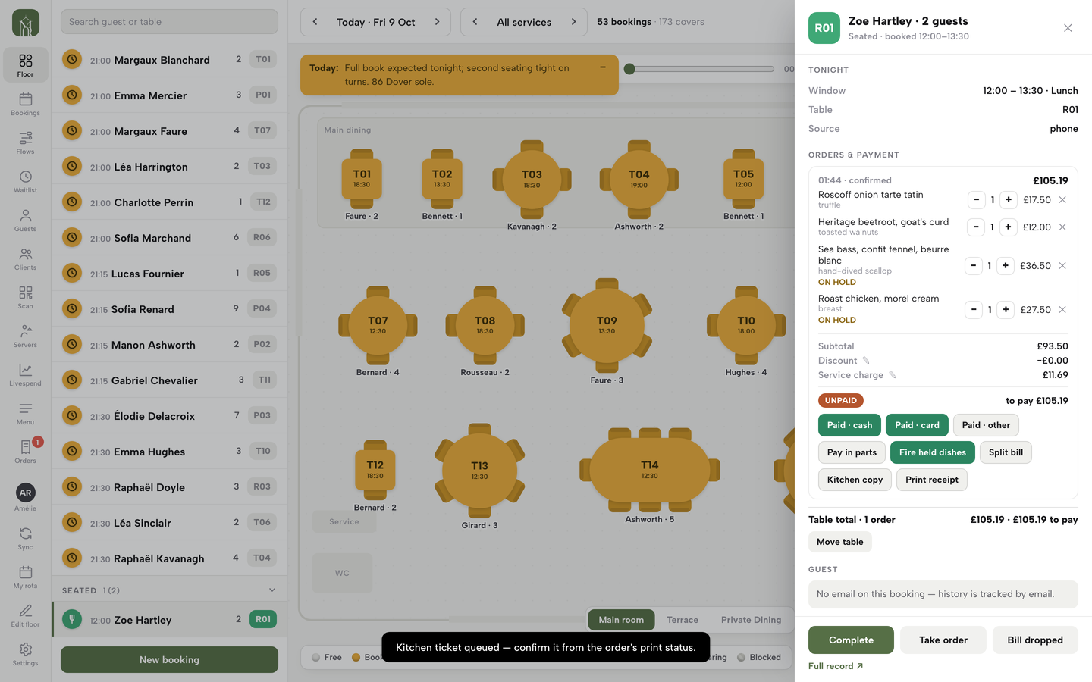
Task: Open the Scan sidebar icon
Action: [x=25, y=297]
